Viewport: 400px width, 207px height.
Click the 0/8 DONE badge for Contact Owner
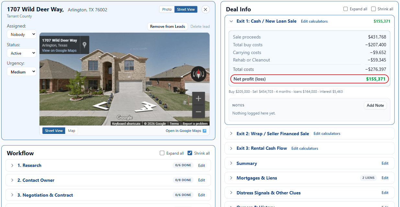[x=183, y=180]
